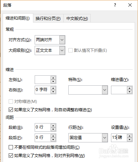Screen dimensions: 138x162
Task: Select the 缩进和间距 tab
Action: 18,18
